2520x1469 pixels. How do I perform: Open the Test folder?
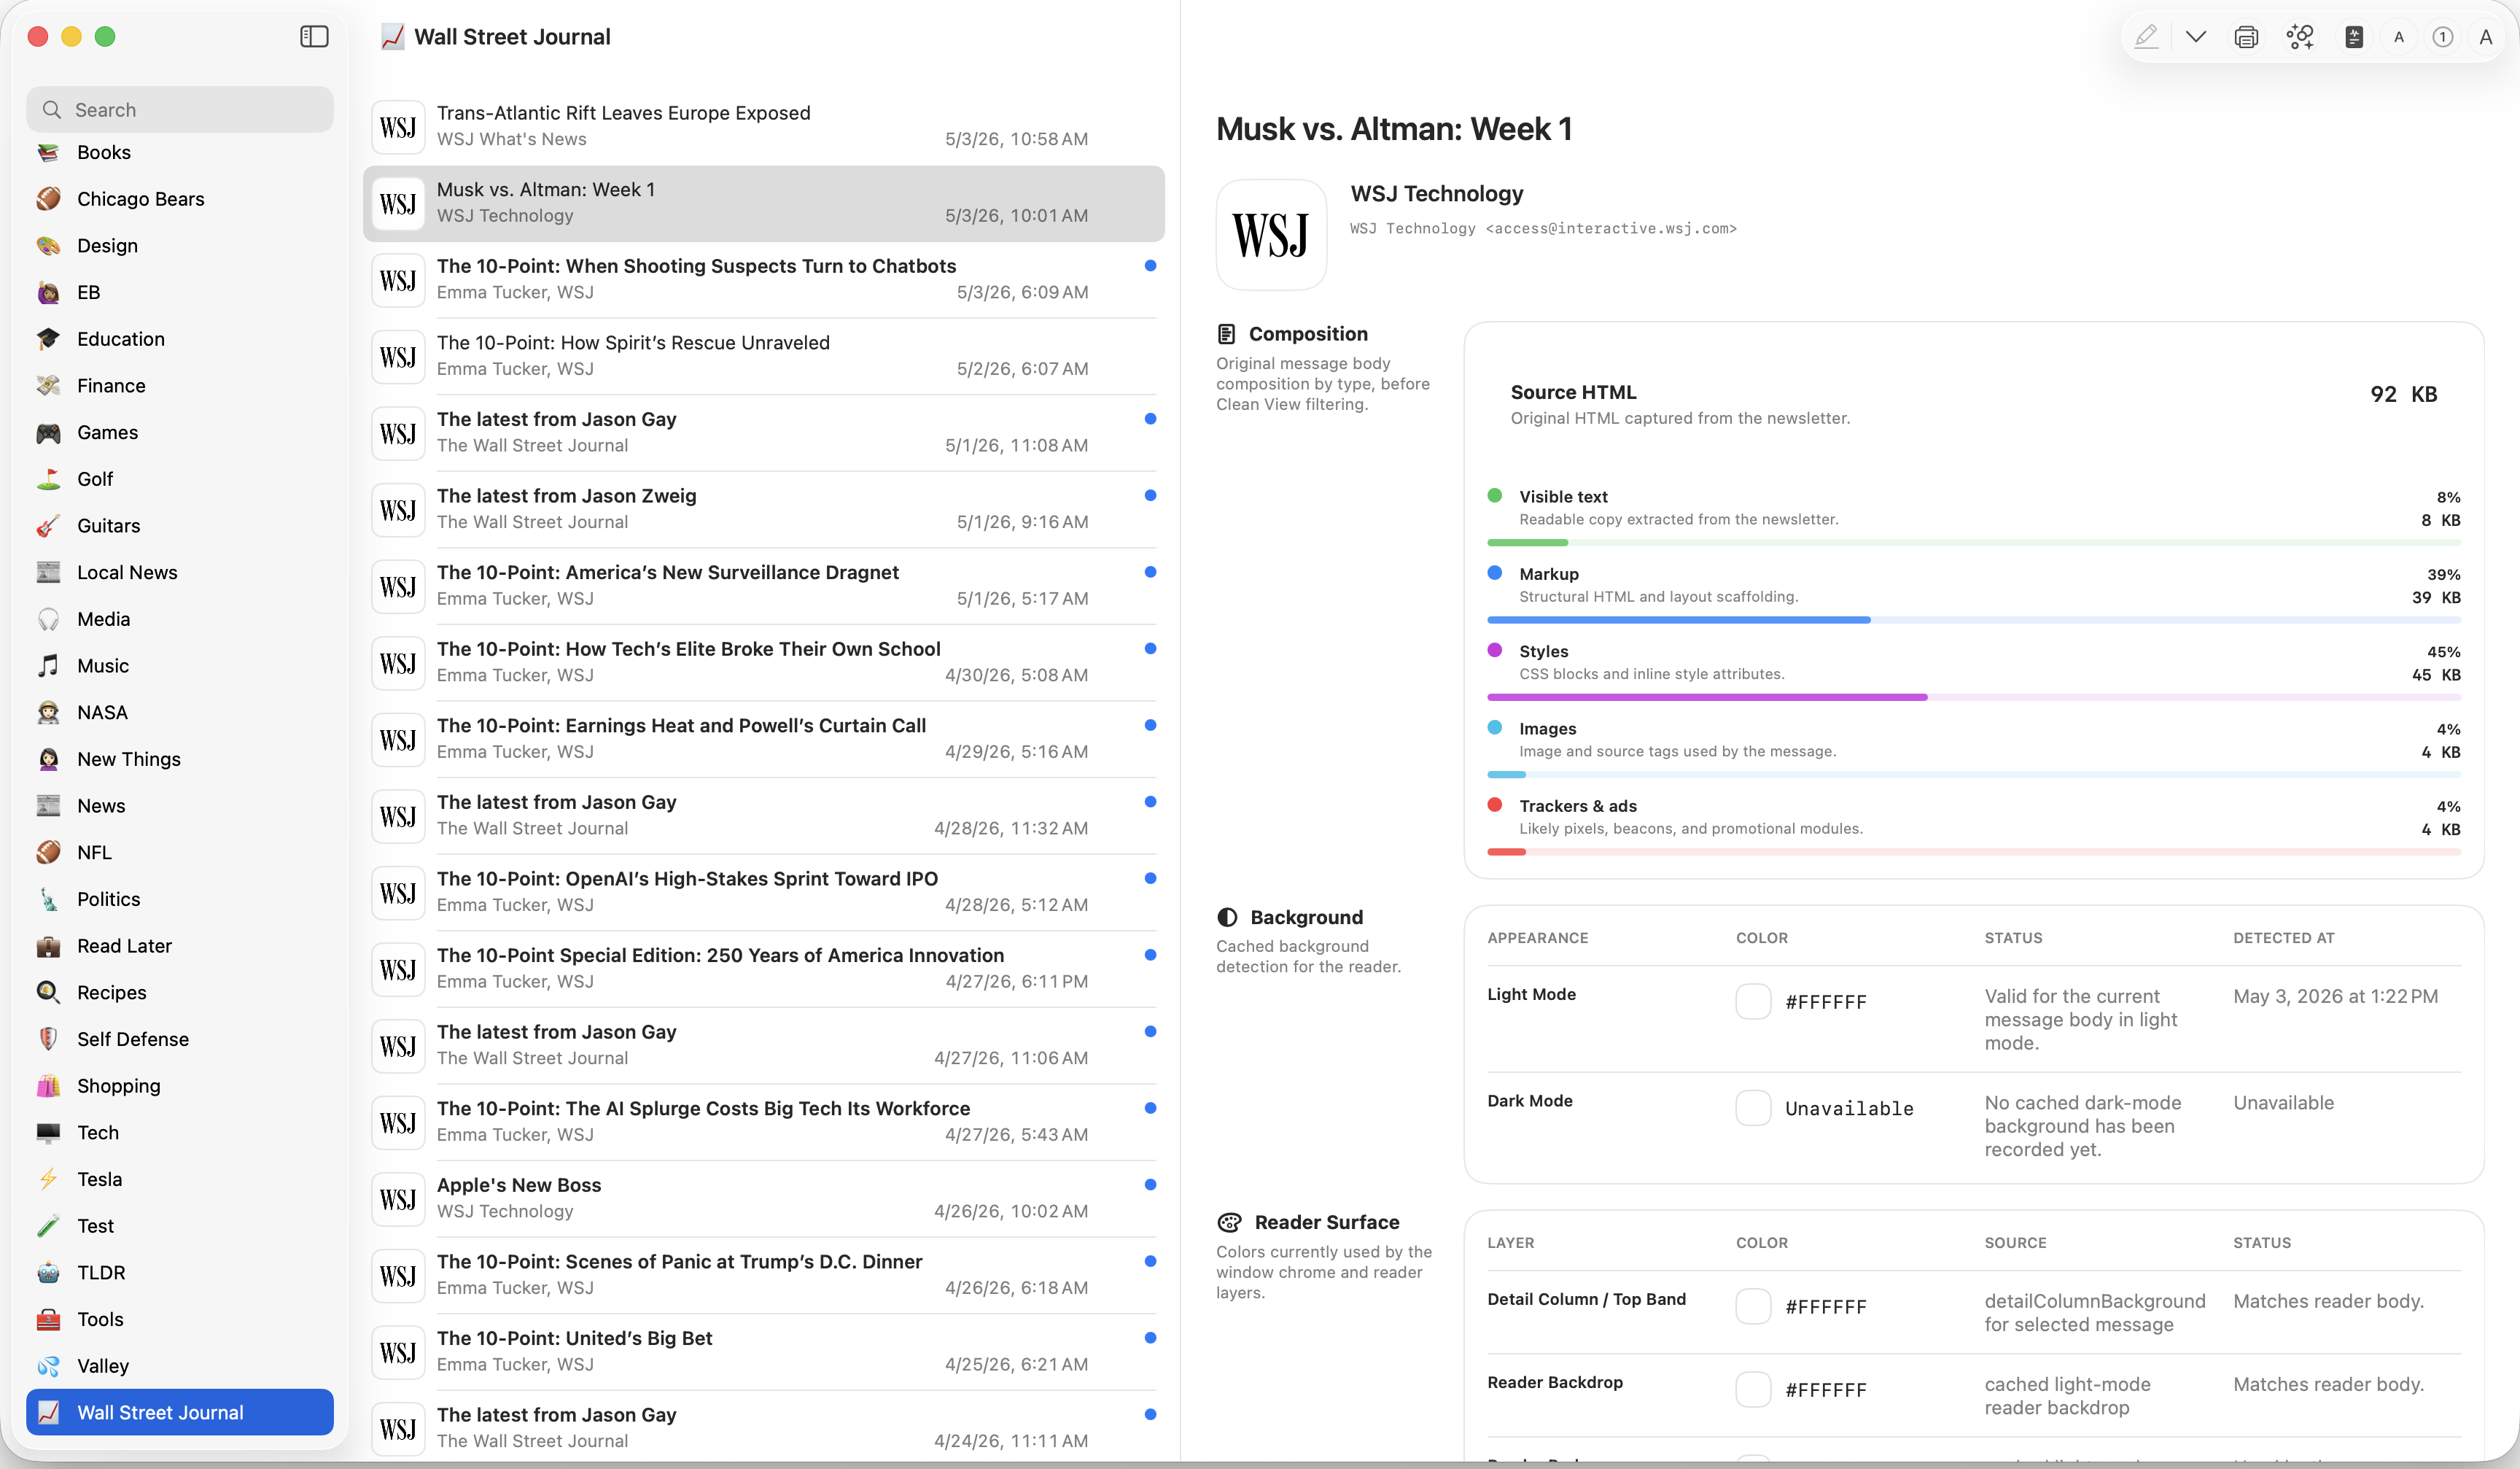(x=180, y=1225)
